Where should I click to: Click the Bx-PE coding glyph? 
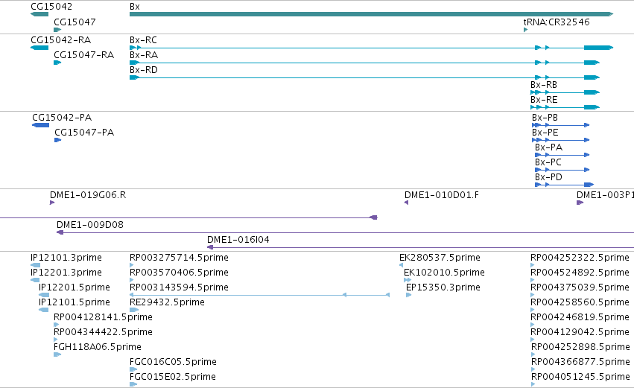tap(561, 140)
